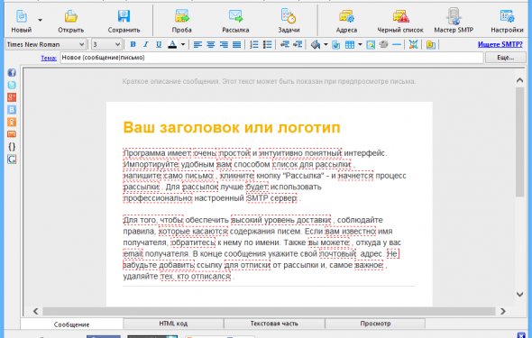Open the Задачи (Tasks) scheduler icon
Screen dimensions: 532x338
pyautogui.click(x=289, y=16)
